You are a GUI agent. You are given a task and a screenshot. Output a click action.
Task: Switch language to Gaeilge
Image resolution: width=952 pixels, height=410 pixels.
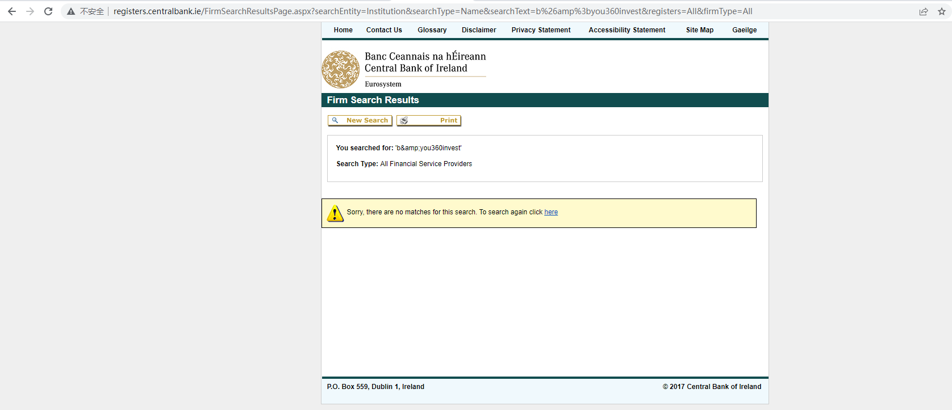tap(745, 30)
